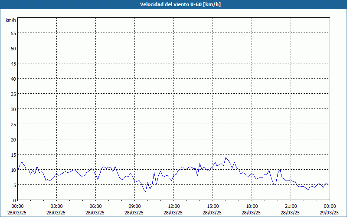
Task: Select the y-axis value '50'
Action: point(13,49)
